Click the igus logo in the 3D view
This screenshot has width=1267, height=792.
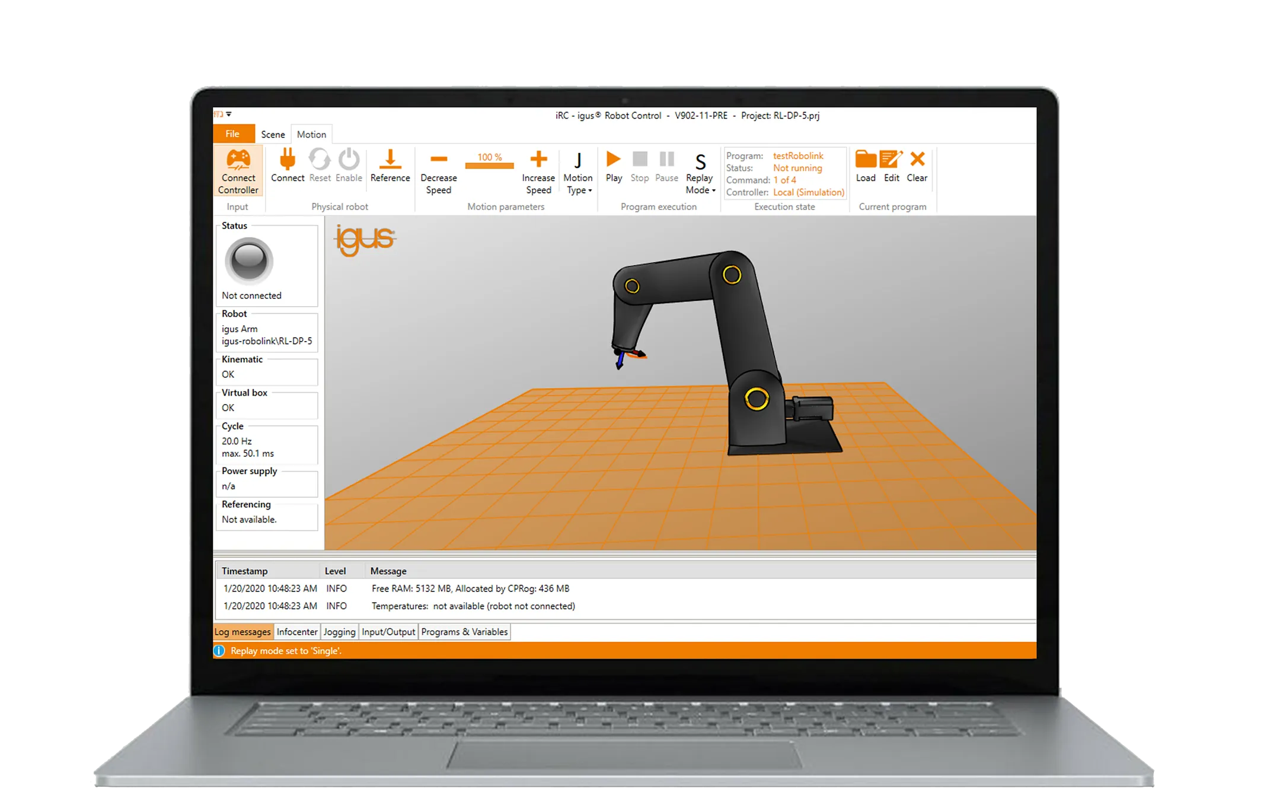(365, 240)
